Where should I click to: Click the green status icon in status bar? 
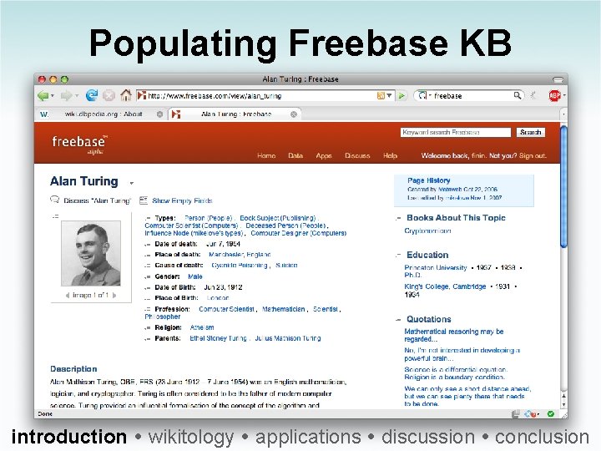[x=551, y=413]
